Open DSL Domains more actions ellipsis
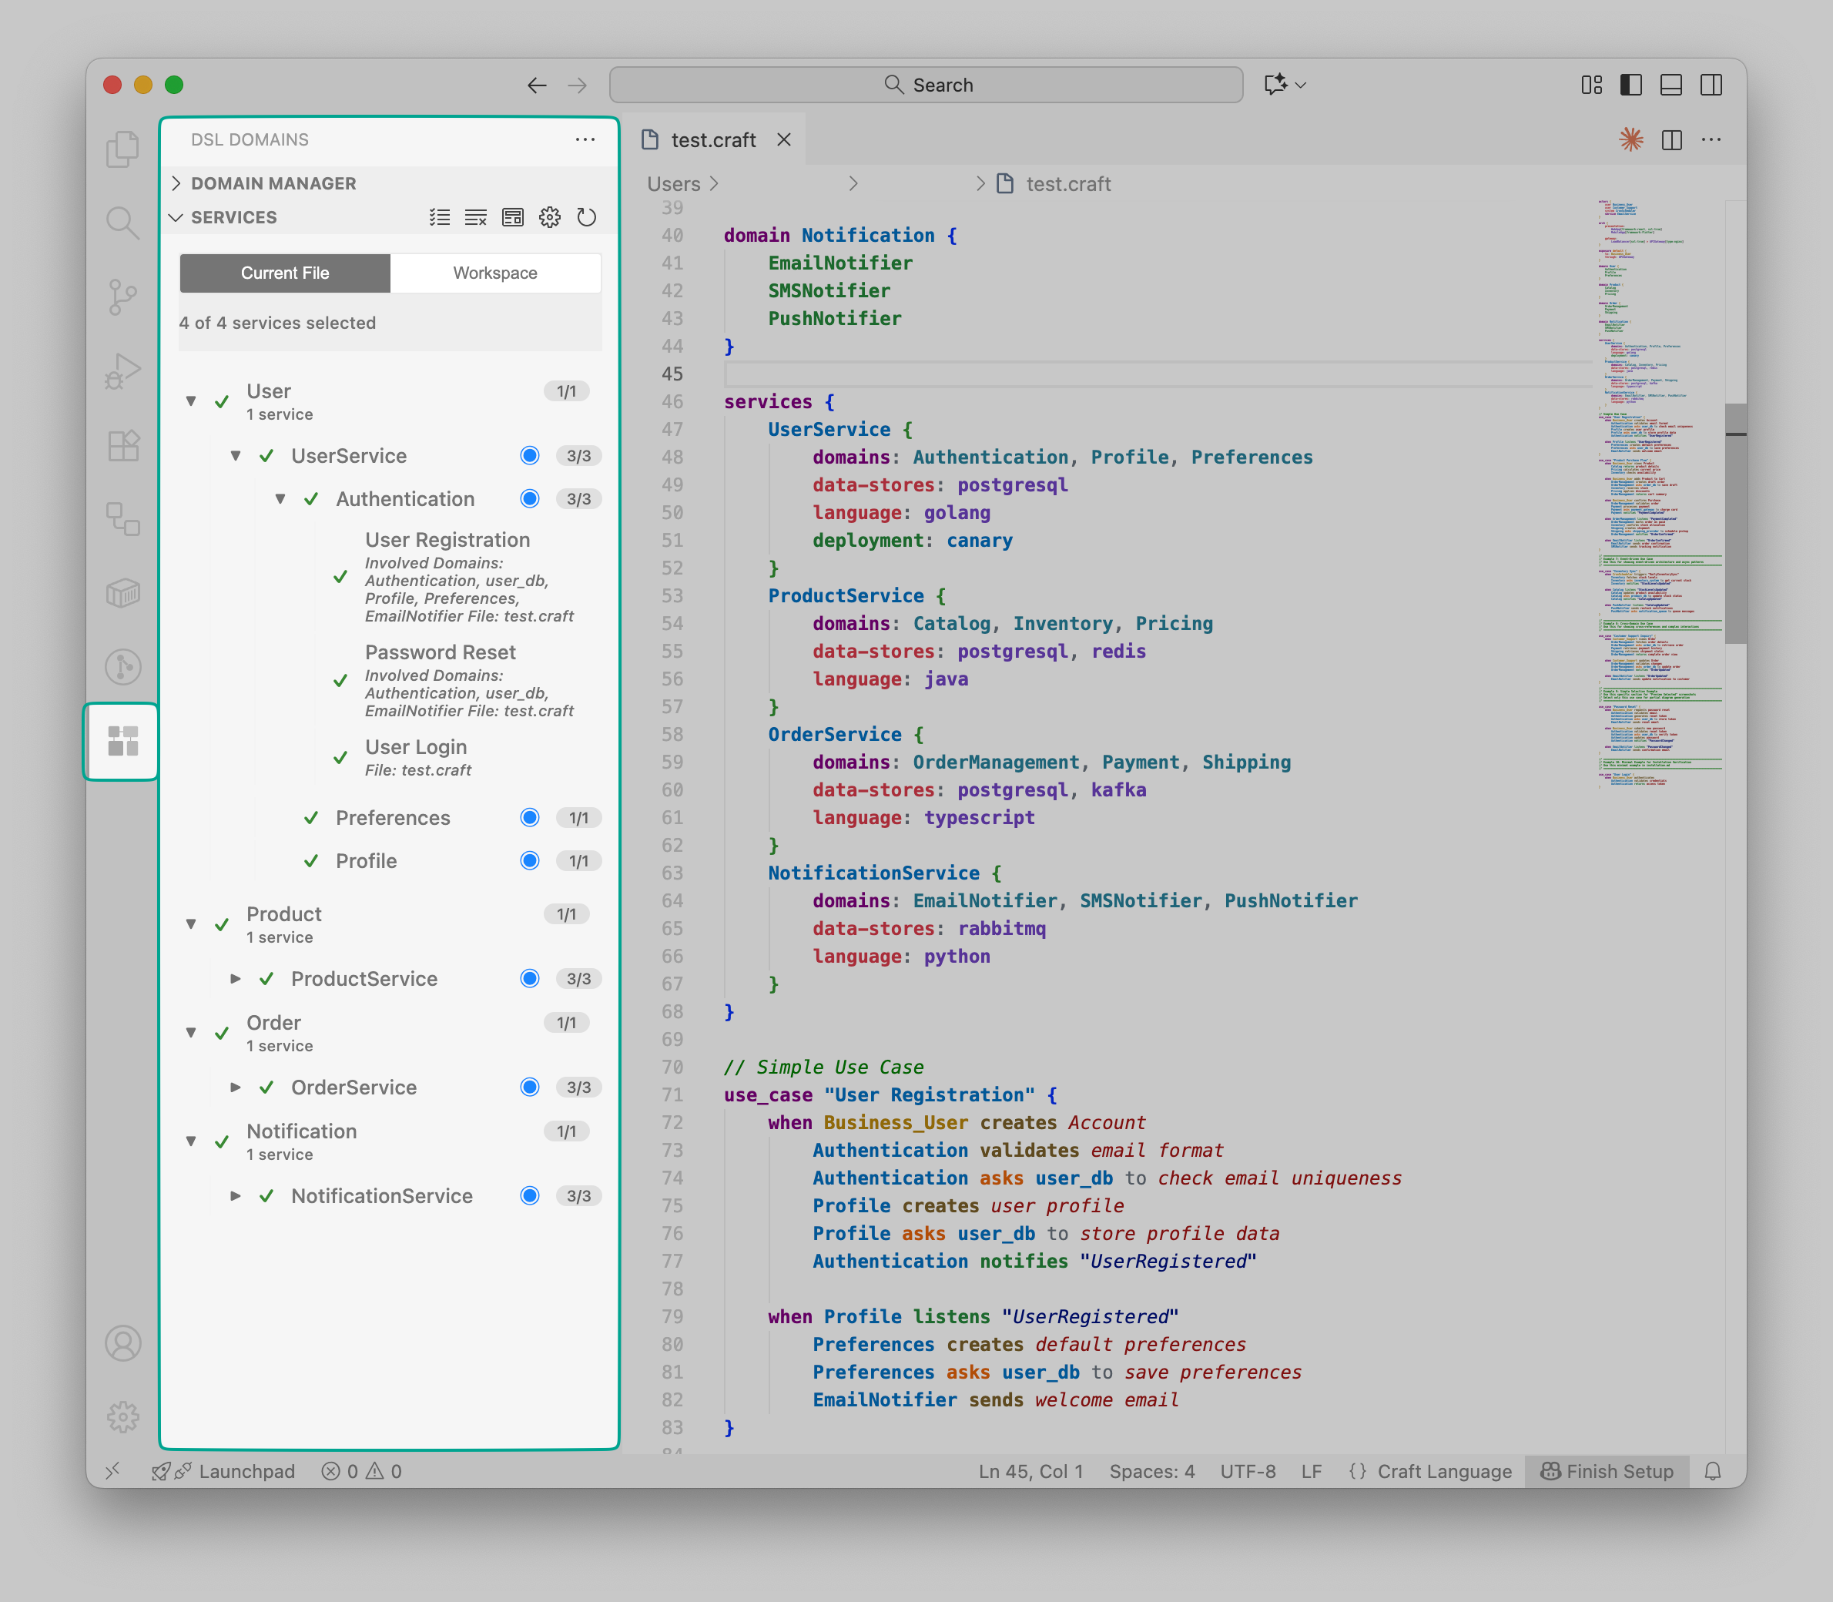The height and width of the screenshot is (1602, 1833). tap(585, 139)
